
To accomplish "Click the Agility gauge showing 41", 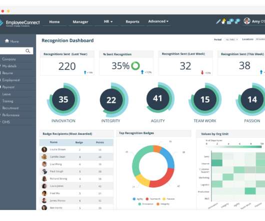I will pyautogui.click(x=158, y=98).
